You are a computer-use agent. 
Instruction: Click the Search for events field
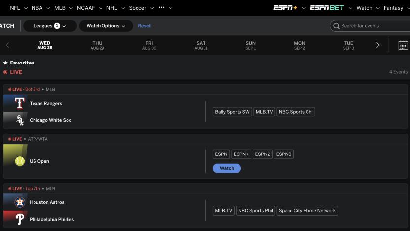coord(372,26)
